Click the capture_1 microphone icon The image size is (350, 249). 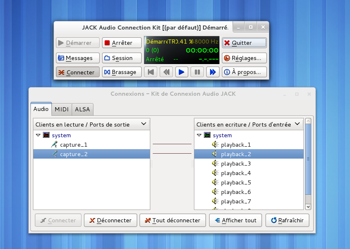coord(54,145)
